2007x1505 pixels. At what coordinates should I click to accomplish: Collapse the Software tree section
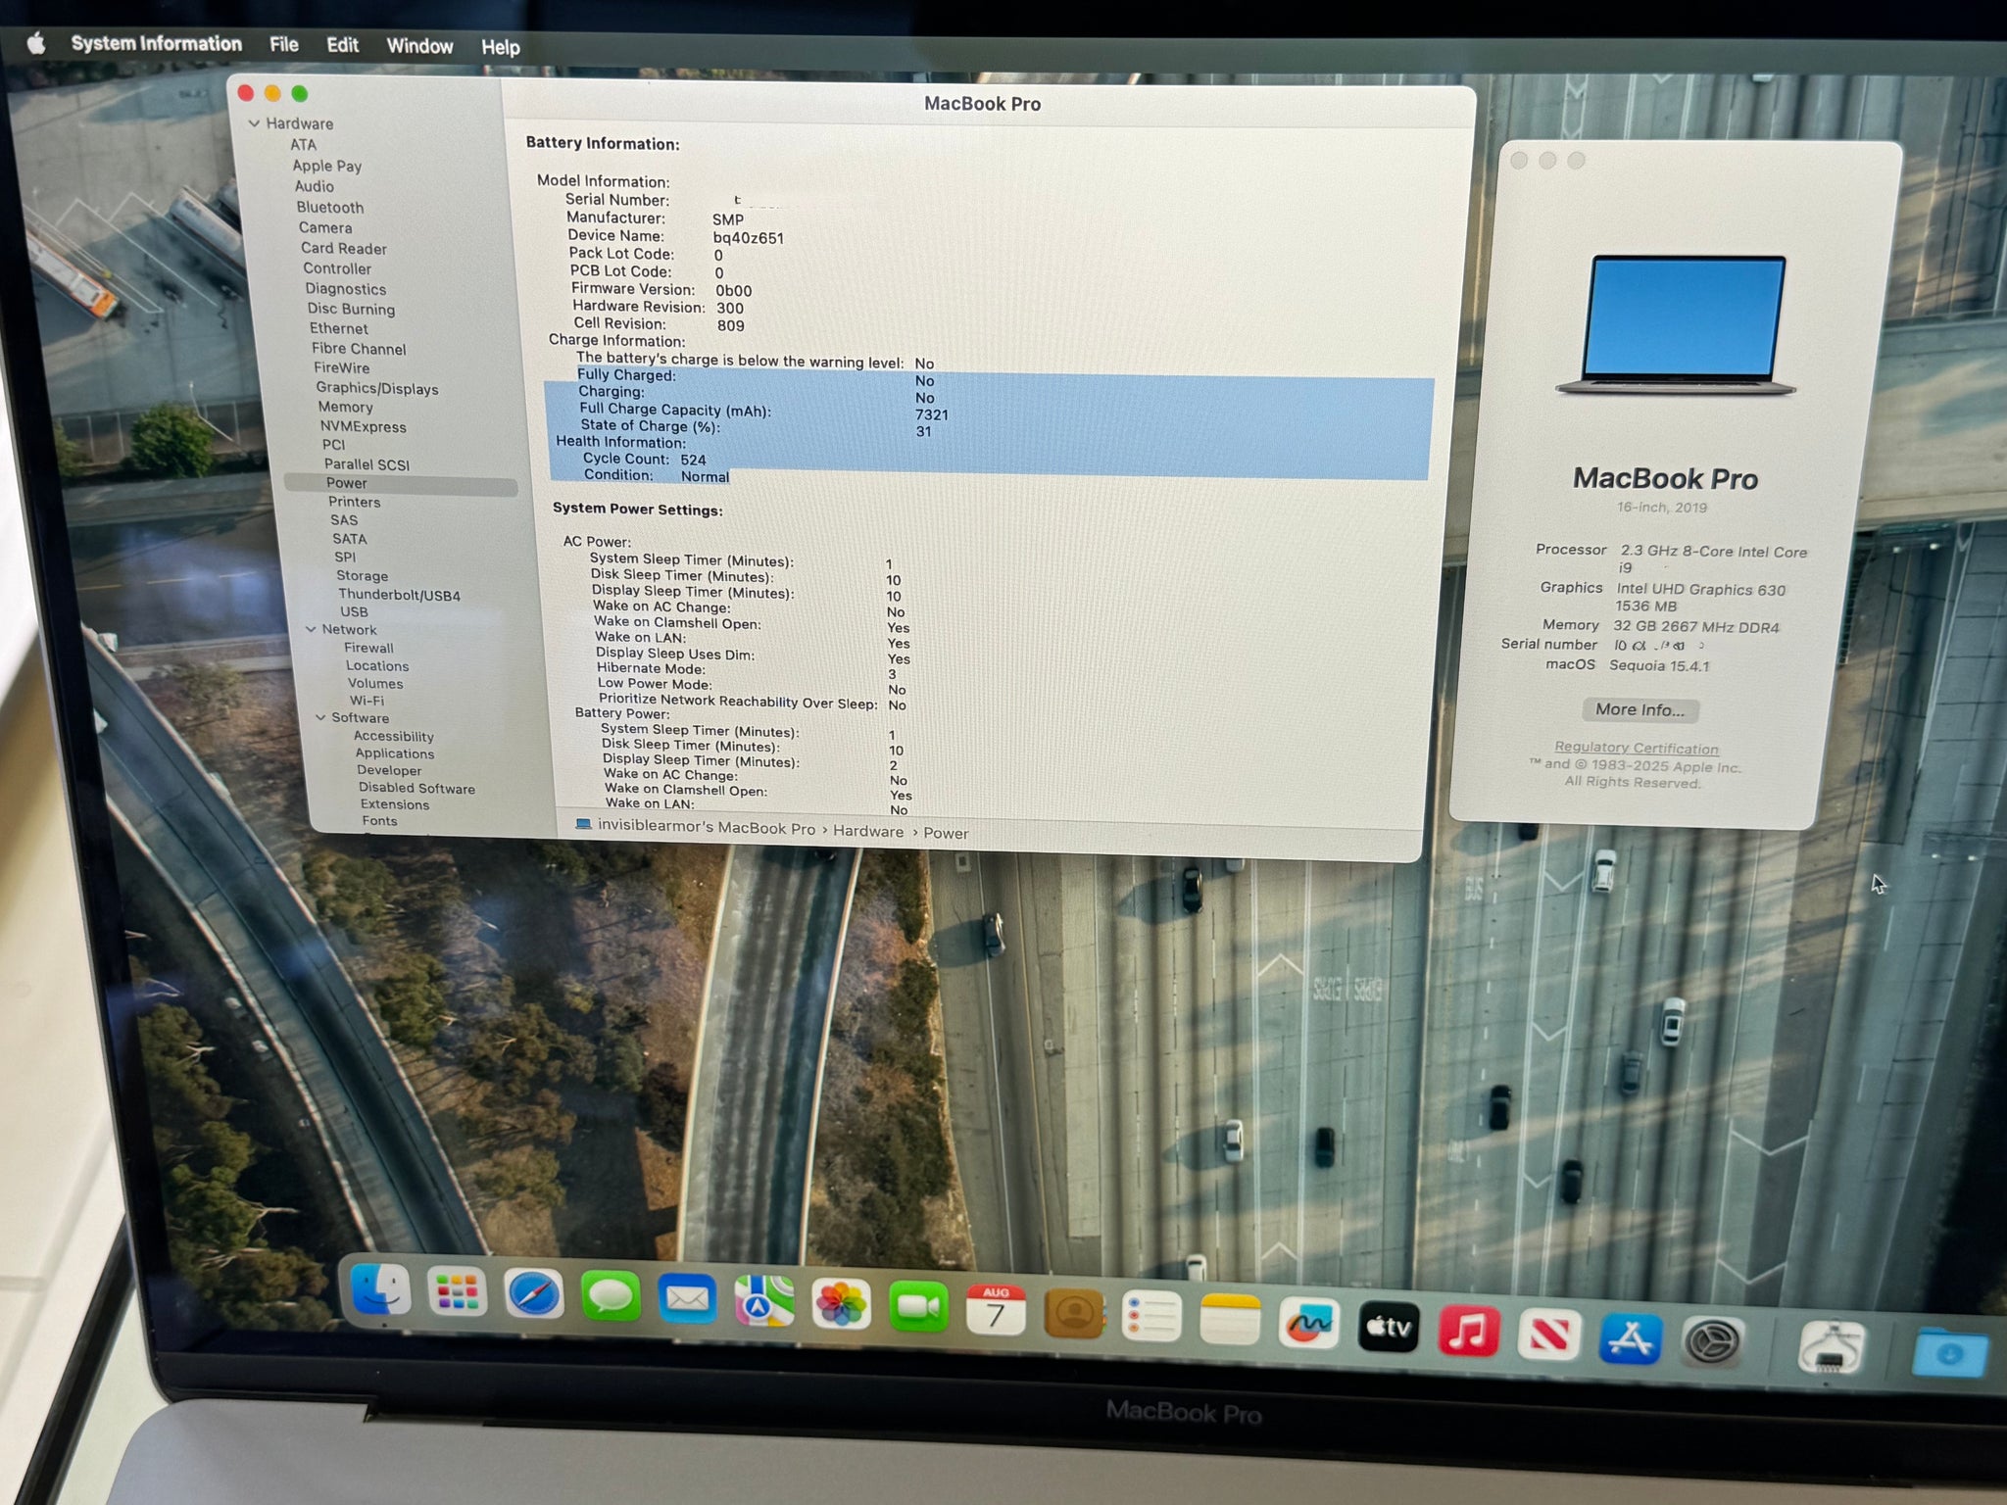pos(320,717)
